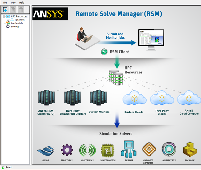
Task: Click the Semiconductor chip solver icon
Action: pos(108,151)
